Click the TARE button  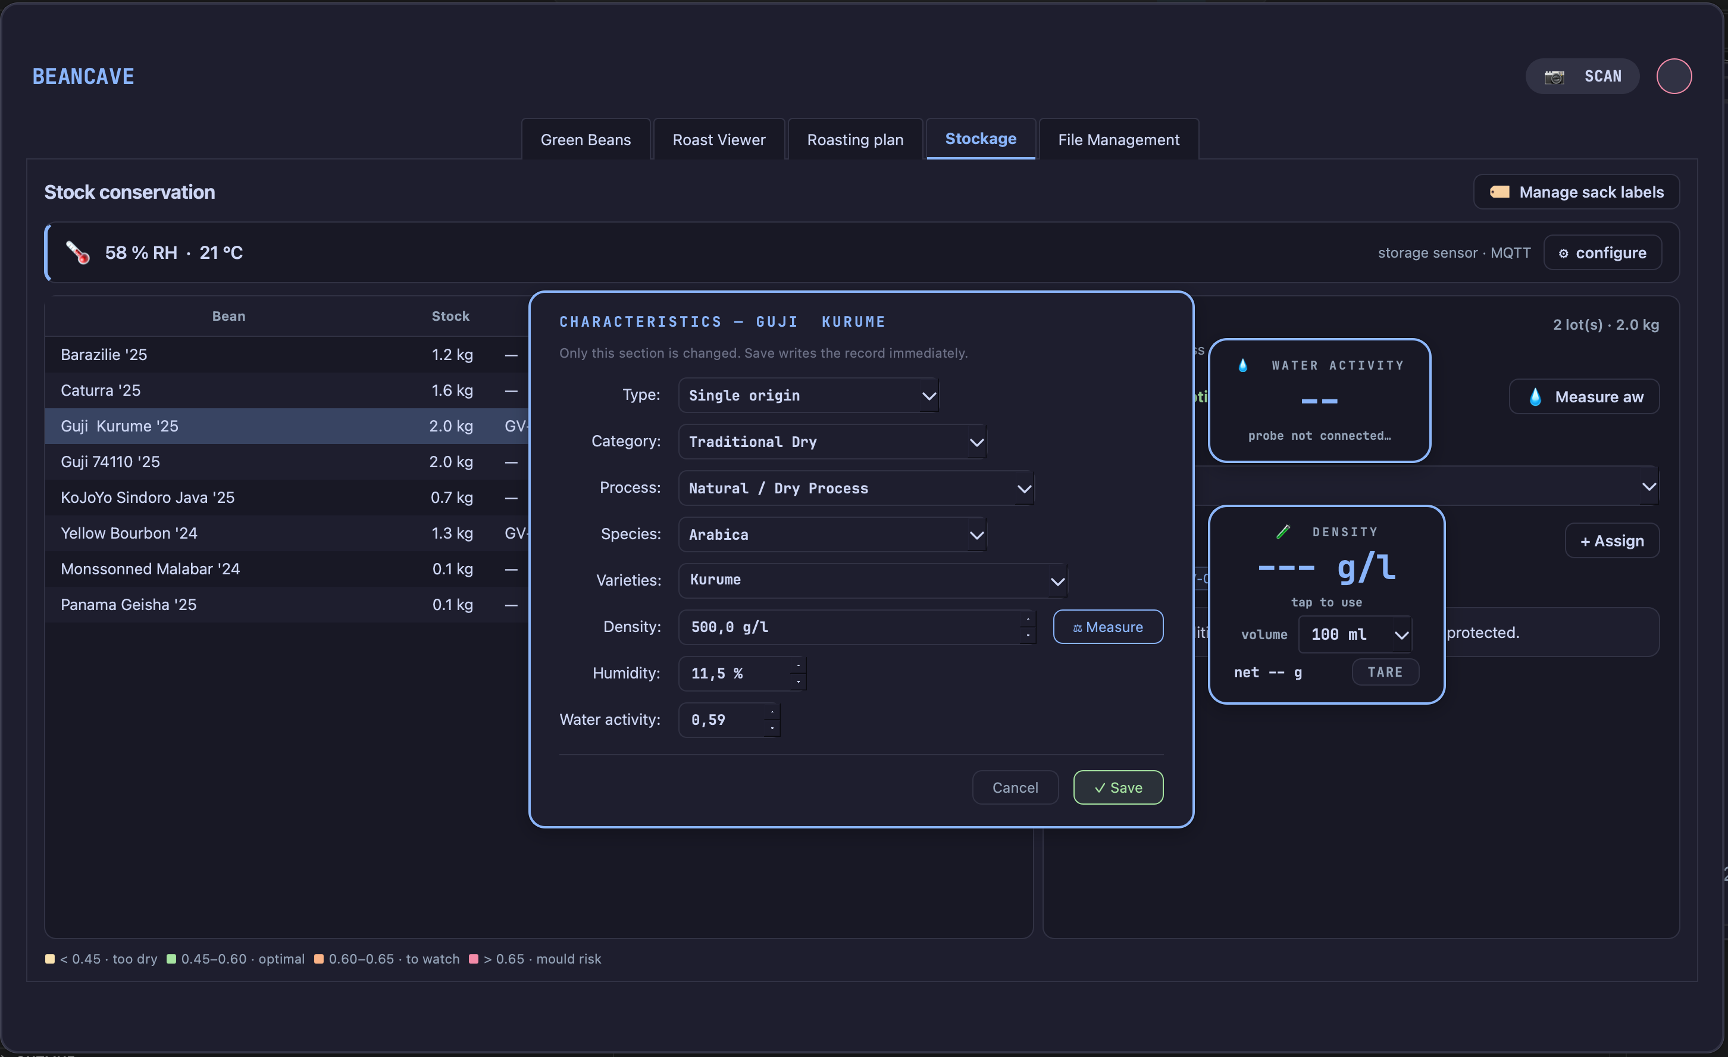pos(1385,672)
